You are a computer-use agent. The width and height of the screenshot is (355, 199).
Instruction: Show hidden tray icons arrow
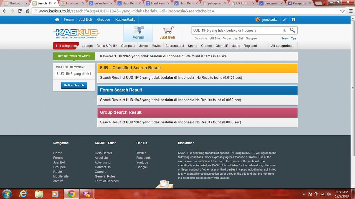304,194
